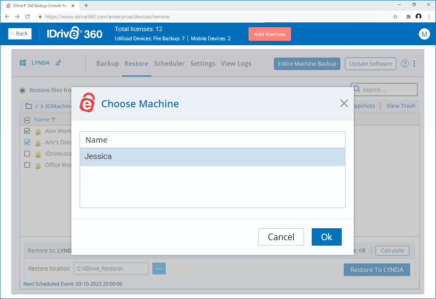Click the Windows logo beside LYNDA
This screenshot has height=299, width=436.
coord(23,63)
